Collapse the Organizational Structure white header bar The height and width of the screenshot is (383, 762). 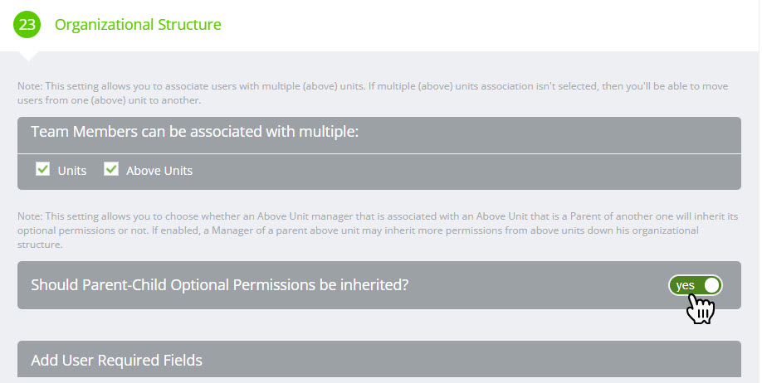tap(379, 26)
